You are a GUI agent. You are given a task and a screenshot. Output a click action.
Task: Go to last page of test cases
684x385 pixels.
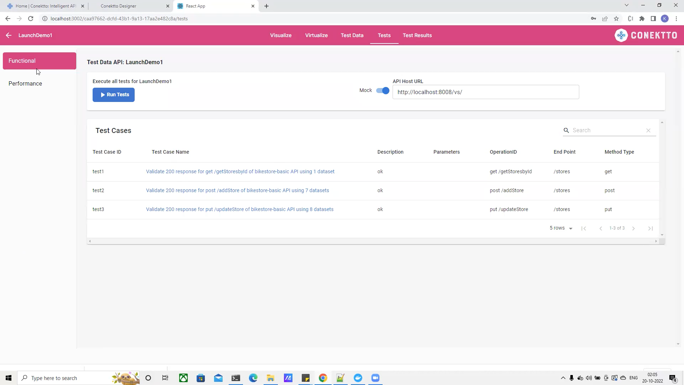pos(650,229)
